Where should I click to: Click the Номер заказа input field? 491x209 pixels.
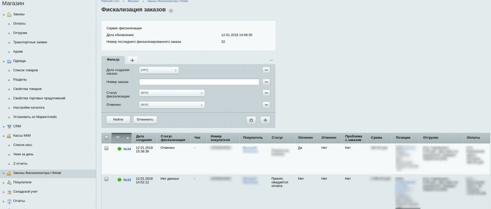click(199, 82)
